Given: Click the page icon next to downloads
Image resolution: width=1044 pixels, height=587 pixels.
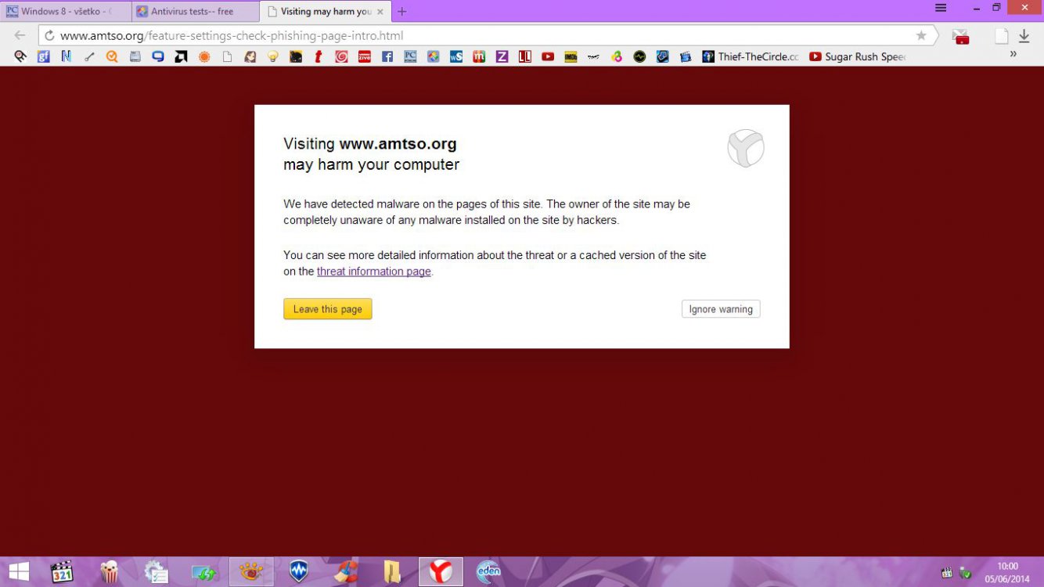Looking at the screenshot, I should (1001, 36).
